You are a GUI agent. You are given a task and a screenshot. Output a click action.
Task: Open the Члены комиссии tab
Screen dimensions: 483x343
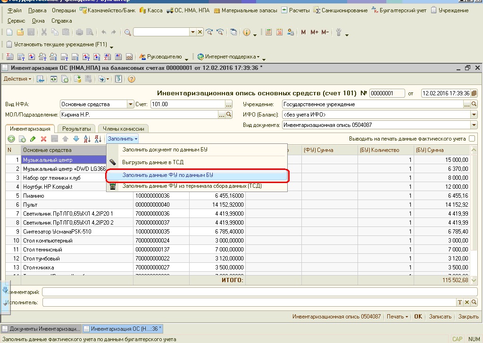[x=123, y=128]
